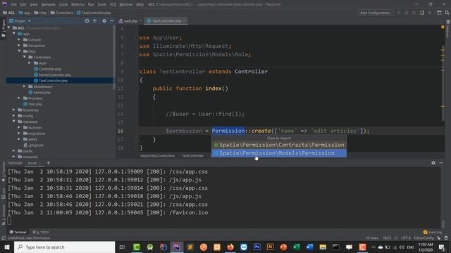Locate the current file in Project panel
Image resolution: width=451 pixels, height=253 pixels.
pos(87,21)
